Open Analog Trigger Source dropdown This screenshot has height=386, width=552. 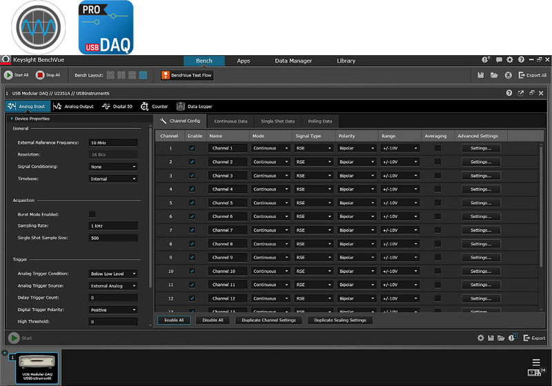tap(113, 286)
